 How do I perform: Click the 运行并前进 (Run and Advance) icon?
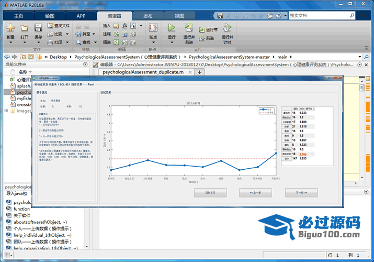coord(189,28)
